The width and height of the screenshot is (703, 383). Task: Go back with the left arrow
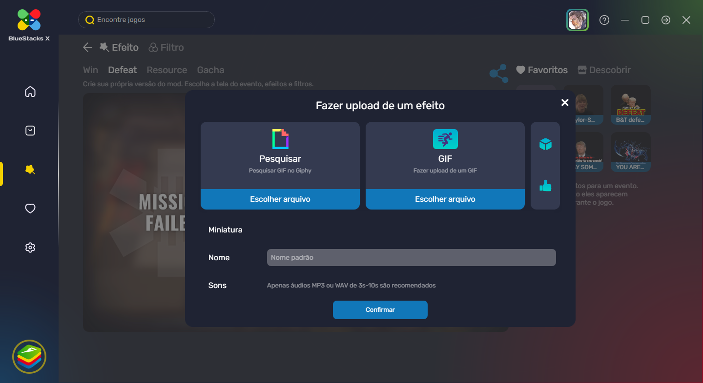(87, 47)
